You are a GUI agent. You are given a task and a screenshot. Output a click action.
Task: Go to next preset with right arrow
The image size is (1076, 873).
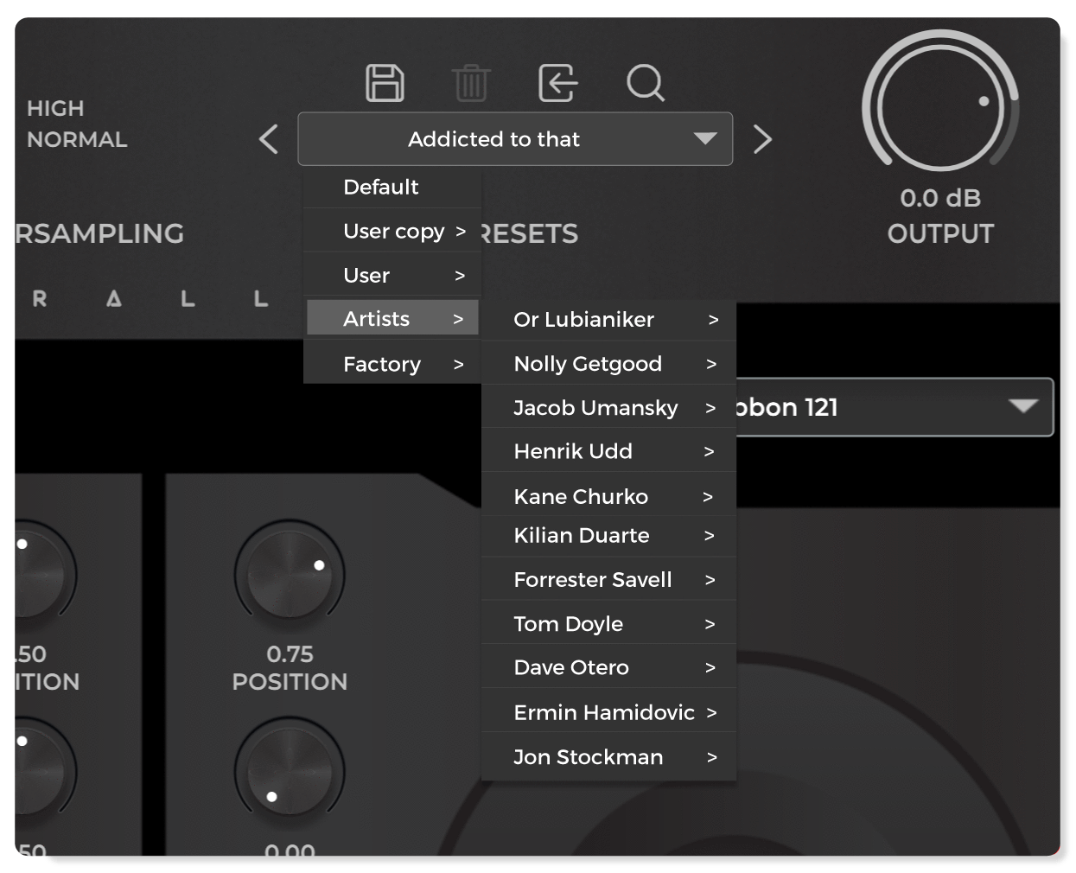[x=761, y=139]
